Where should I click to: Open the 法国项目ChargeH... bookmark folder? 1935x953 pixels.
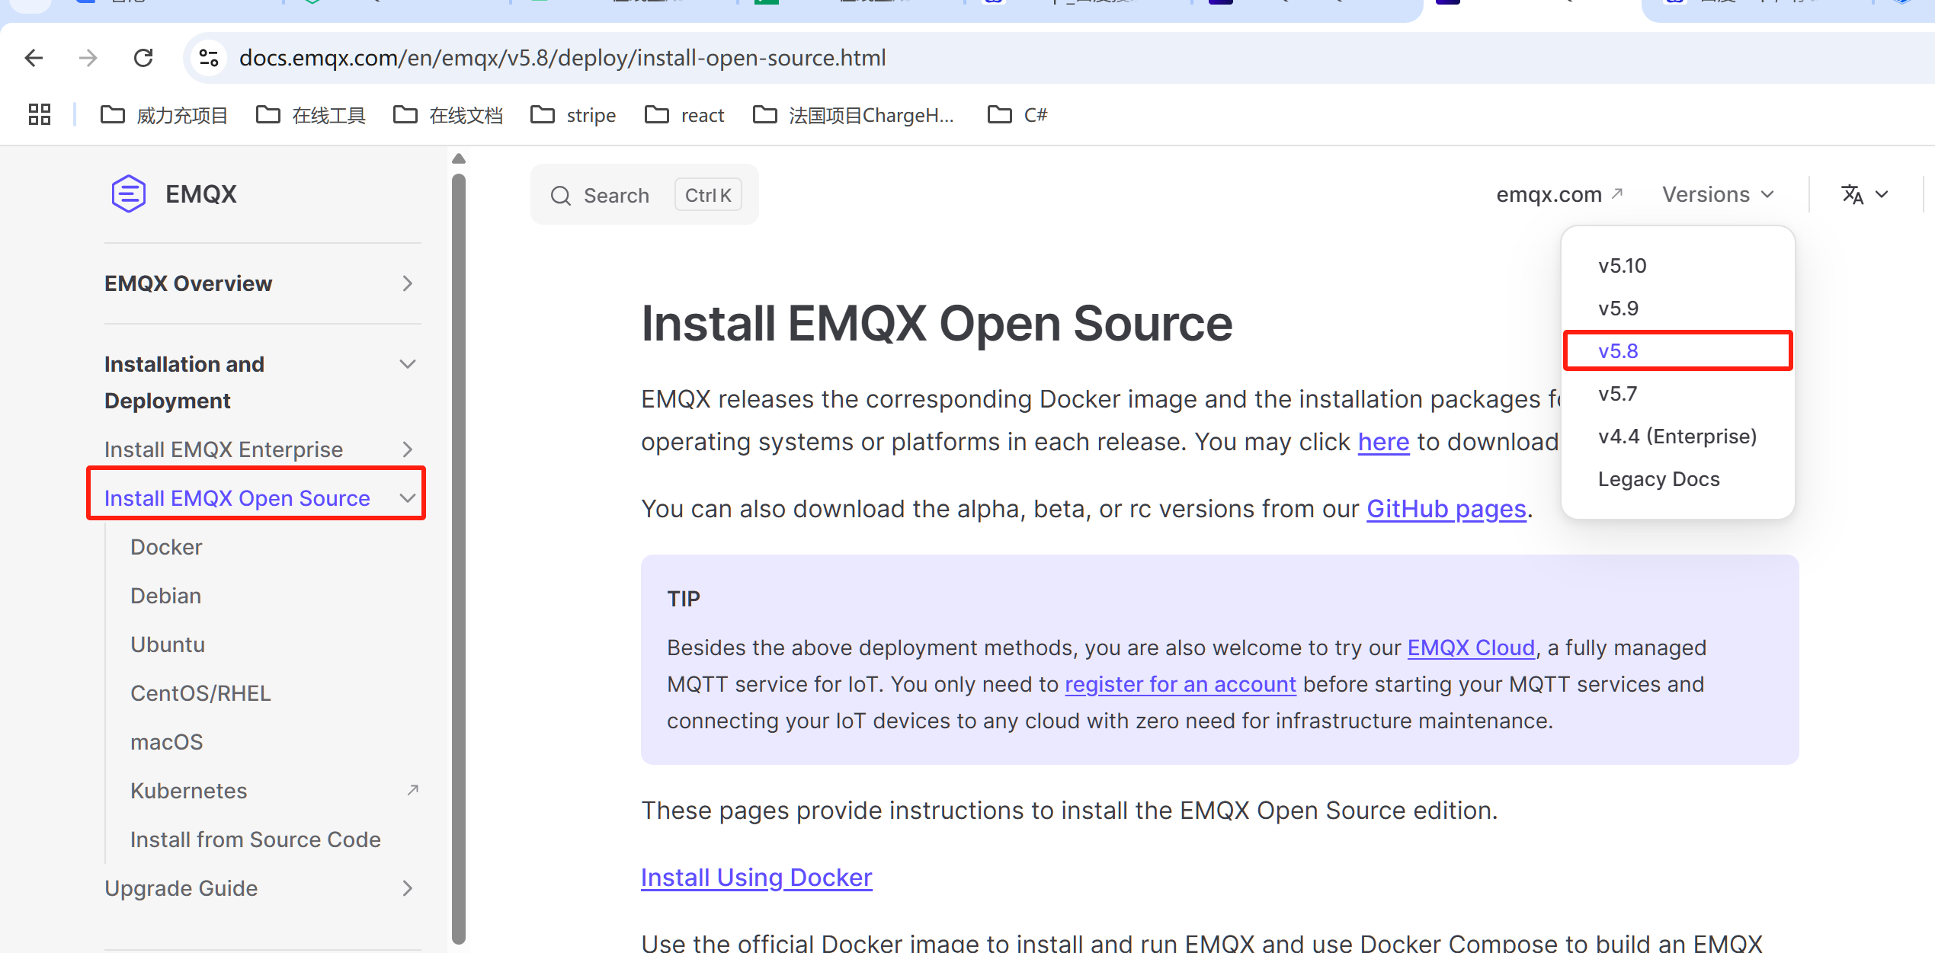coord(854,115)
